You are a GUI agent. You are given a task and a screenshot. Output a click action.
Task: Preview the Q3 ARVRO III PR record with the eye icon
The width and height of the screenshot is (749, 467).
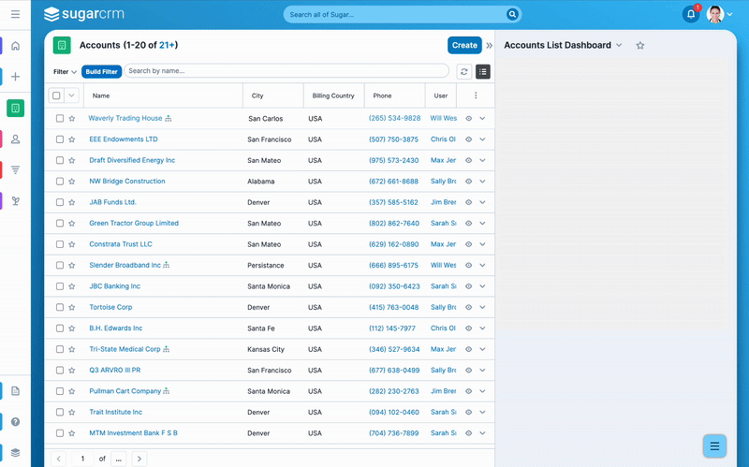[469, 370]
